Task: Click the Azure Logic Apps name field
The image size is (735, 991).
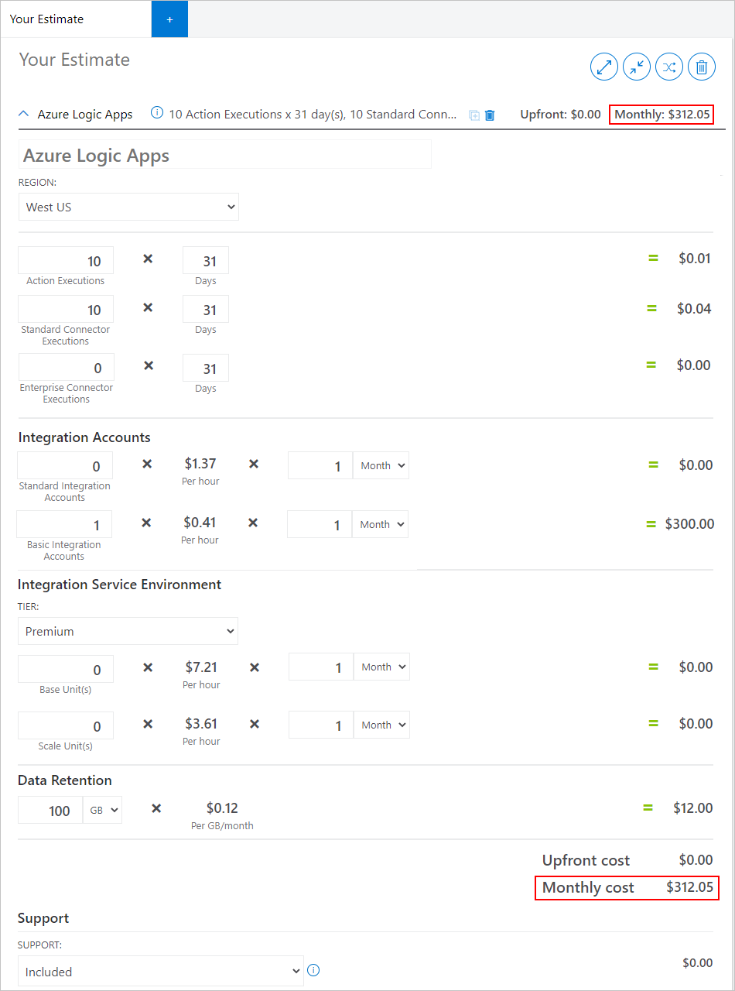Action: 224,154
